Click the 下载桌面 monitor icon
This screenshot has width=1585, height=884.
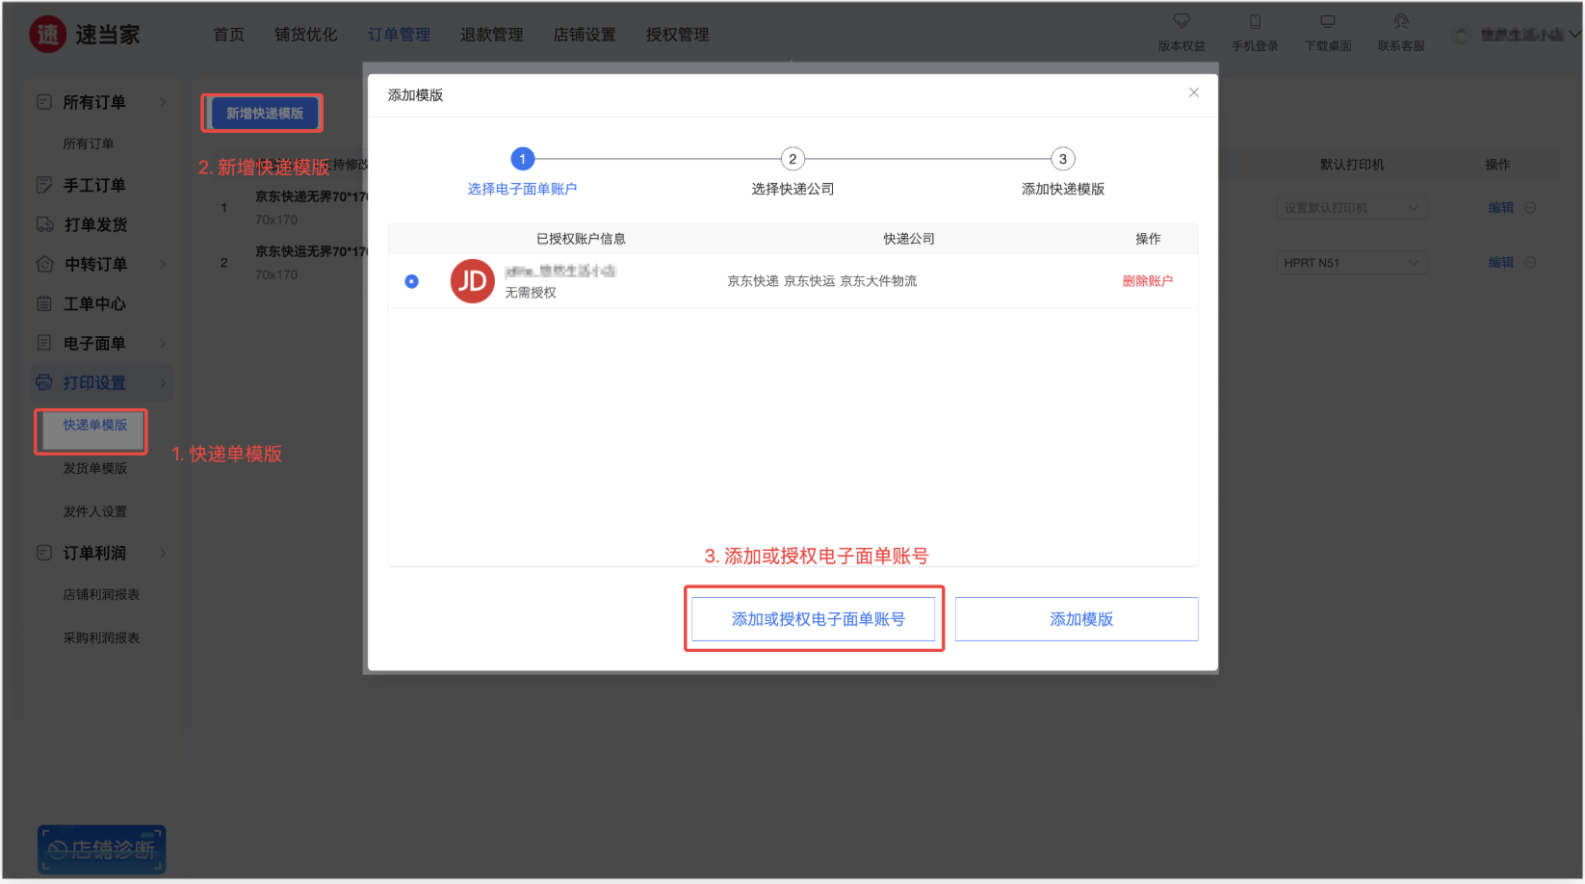[1328, 21]
